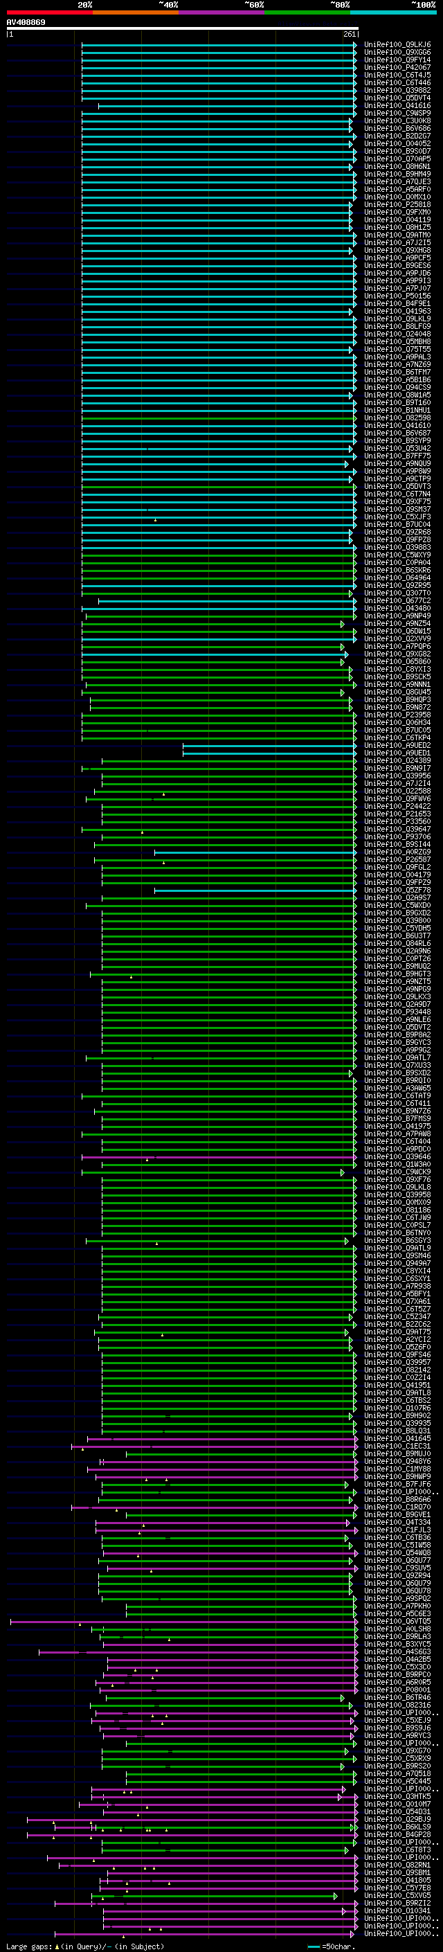Select the UniRef100_O04179 label
Image resolution: width=443 pixels, height=1952 pixels.
(x=397, y=875)
